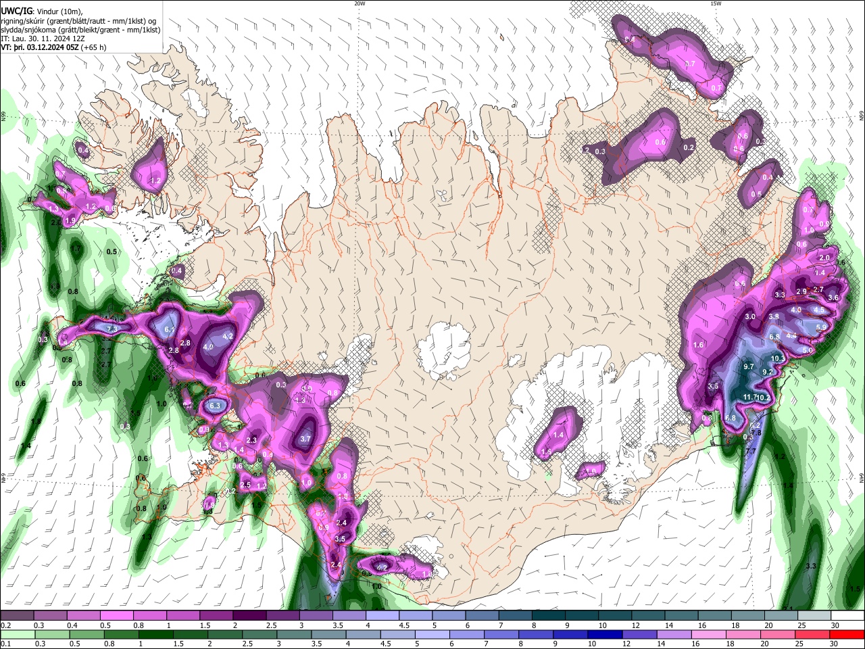Select the 7.7 precipitation value

750,451
